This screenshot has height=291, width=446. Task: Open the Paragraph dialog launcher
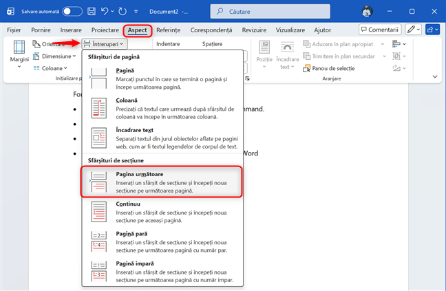248,78
